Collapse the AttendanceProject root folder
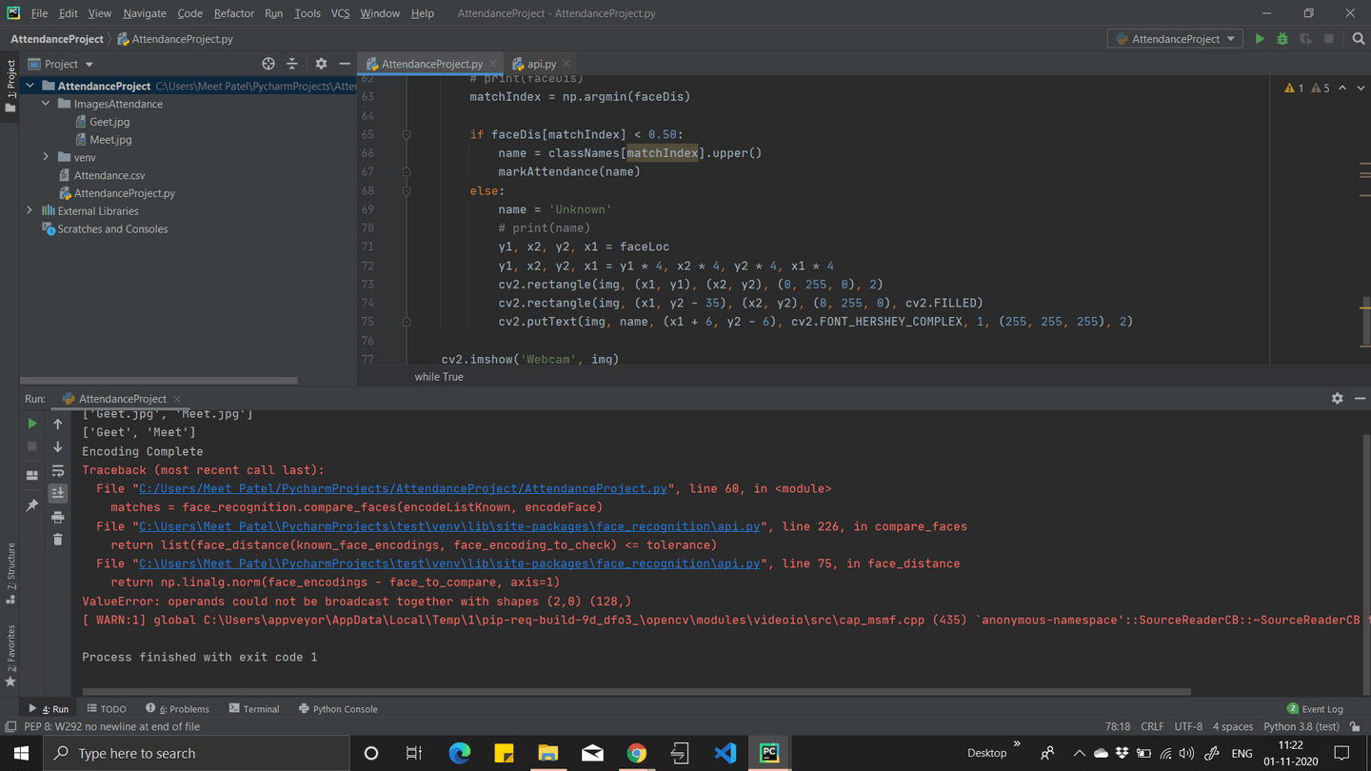This screenshot has width=1371, height=771. pos(30,86)
